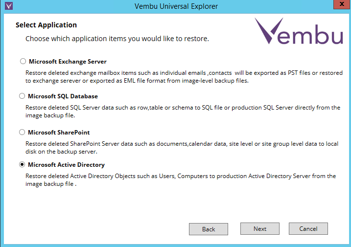Click the Select Application heading
The image size is (351, 247).
[x=46, y=25]
